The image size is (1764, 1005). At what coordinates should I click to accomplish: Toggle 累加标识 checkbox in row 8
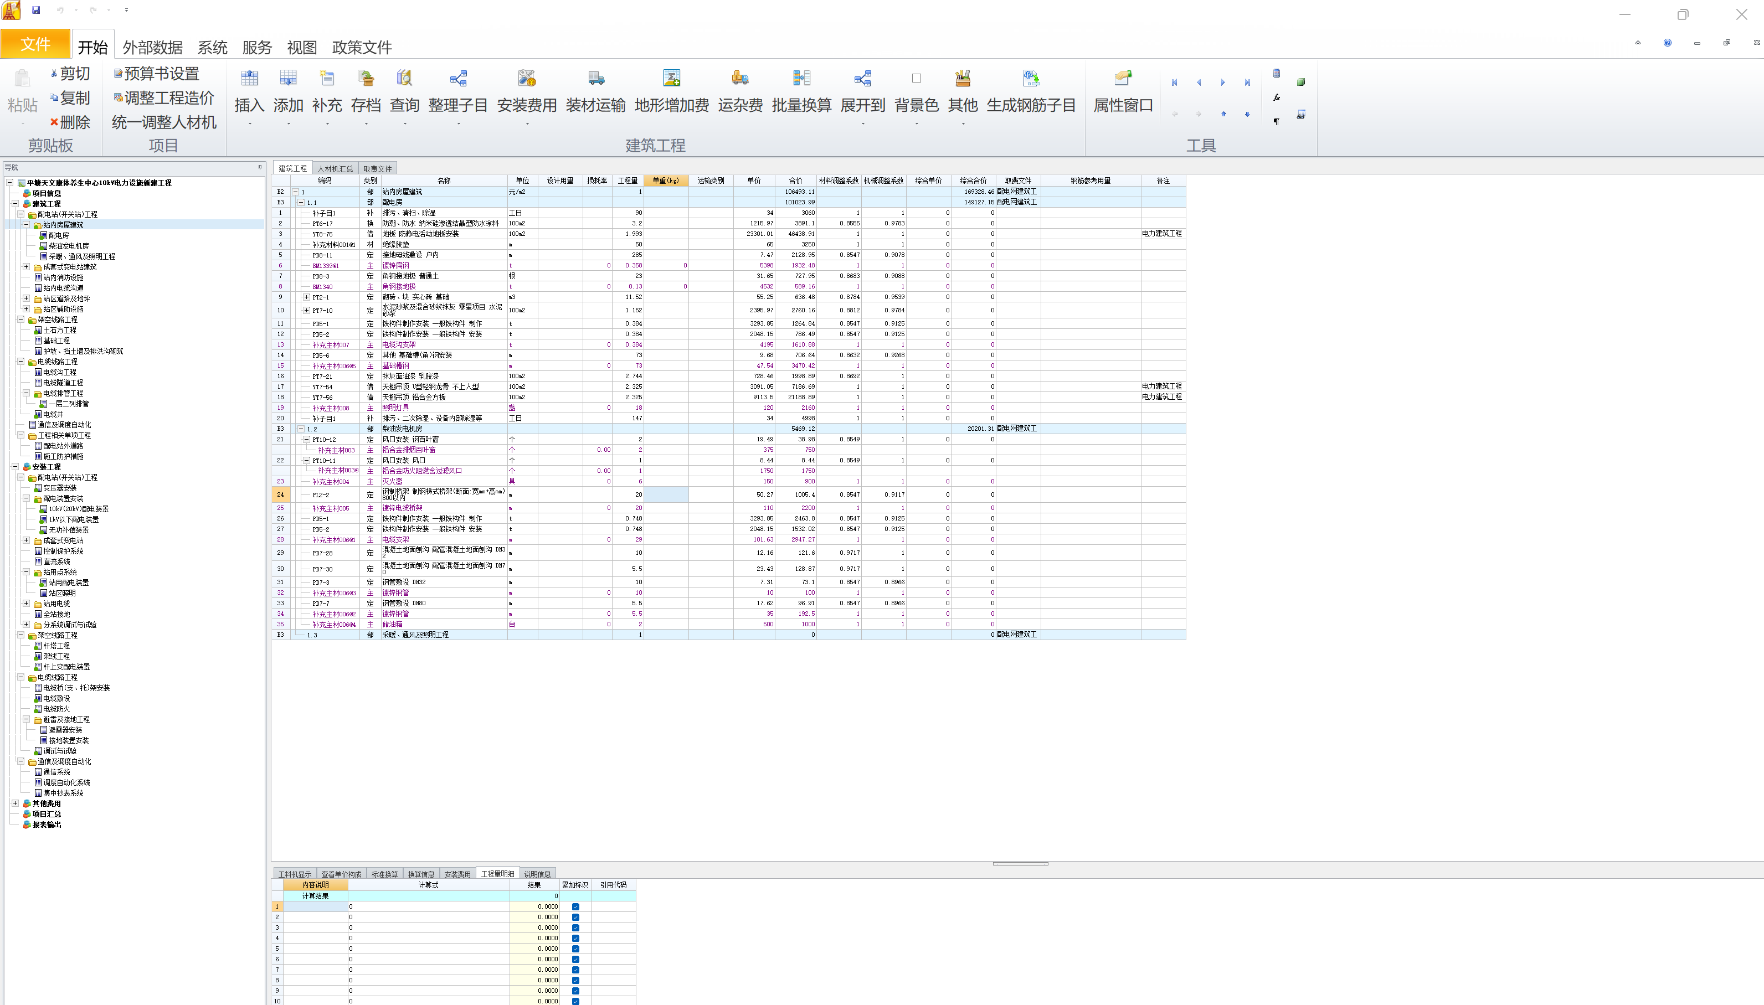(575, 980)
